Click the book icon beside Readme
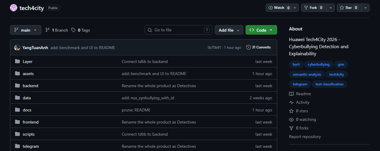The width and height of the screenshot is (380, 151). point(291,94)
